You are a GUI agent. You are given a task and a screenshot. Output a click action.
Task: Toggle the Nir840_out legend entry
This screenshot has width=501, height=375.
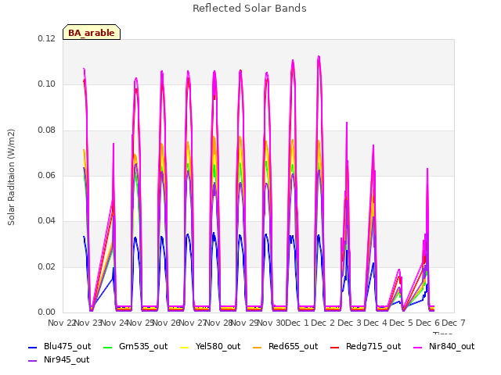point(444,346)
